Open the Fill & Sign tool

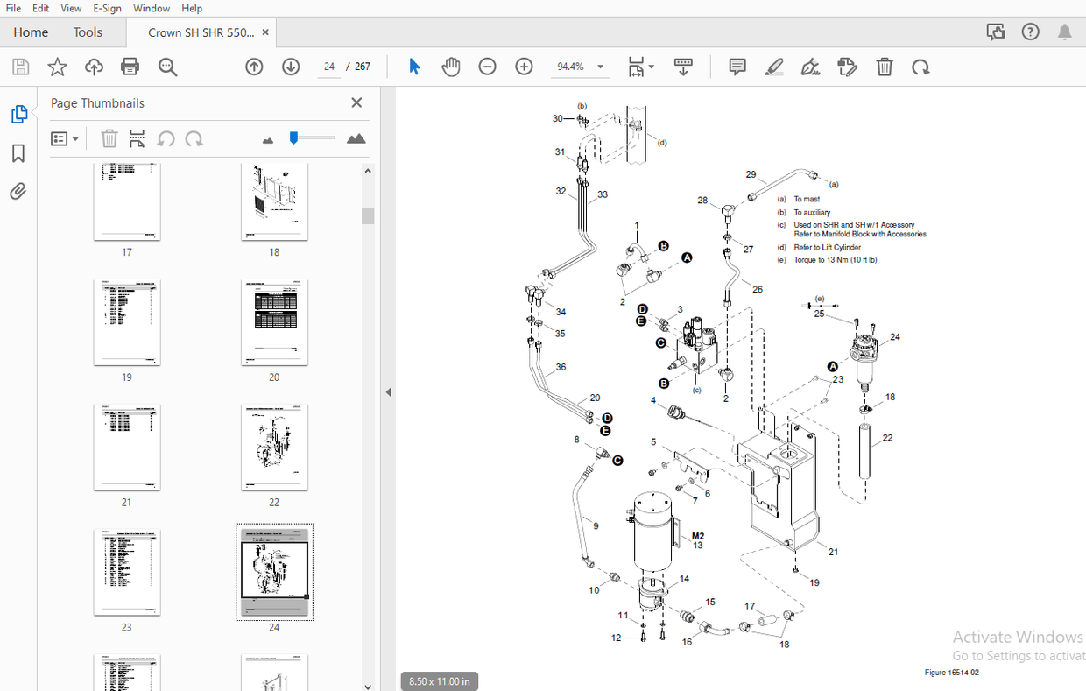pyautogui.click(x=810, y=67)
